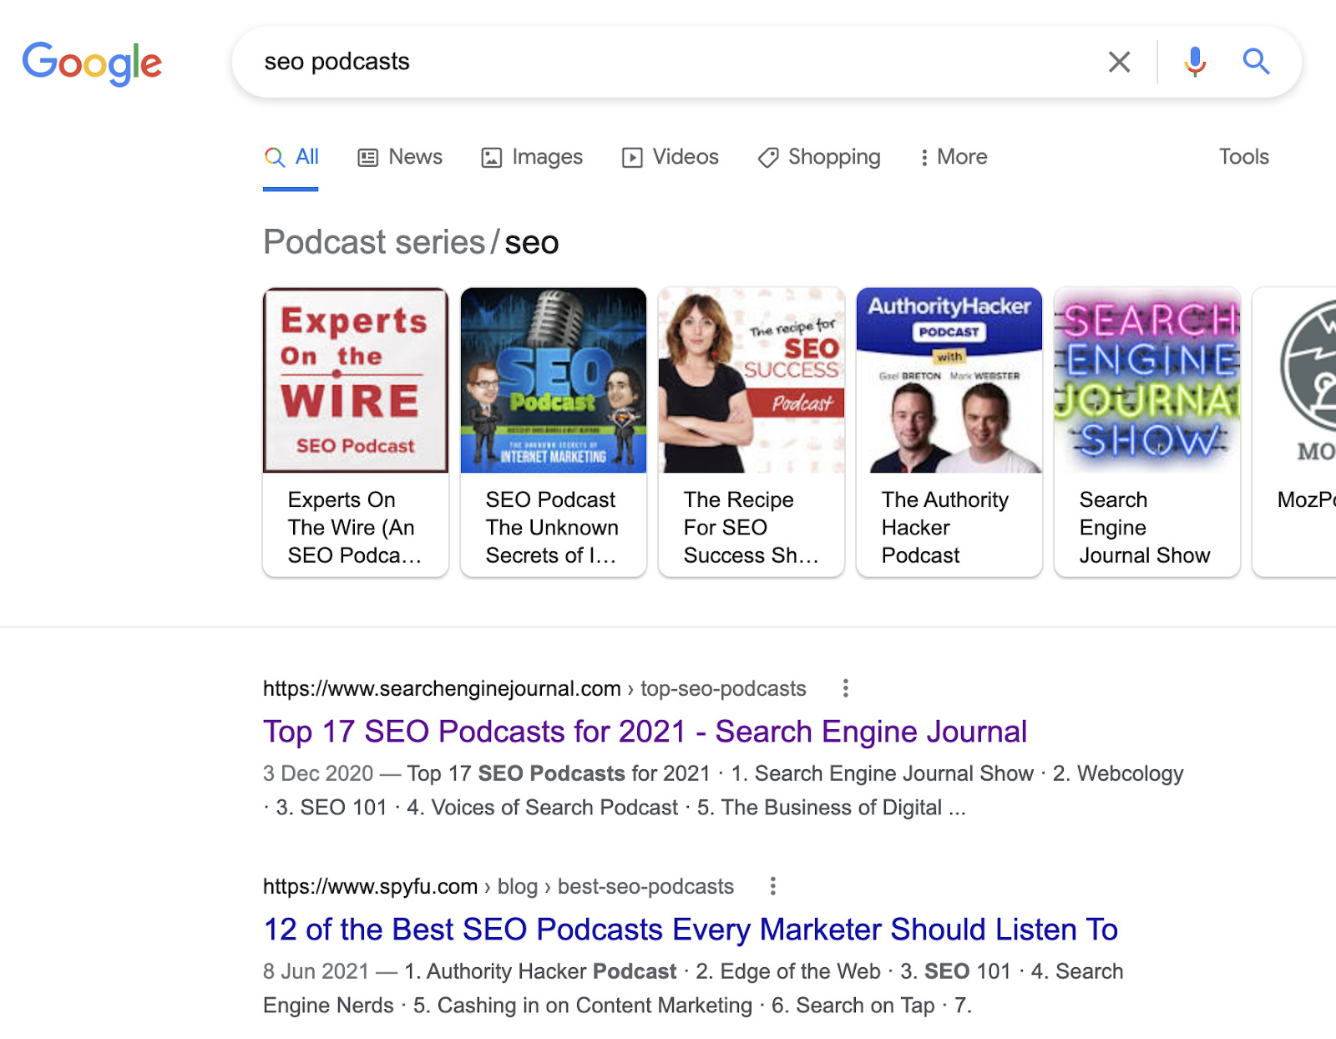1336x1039 pixels.
Task: Open the Videos results tab
Action: 671,157
